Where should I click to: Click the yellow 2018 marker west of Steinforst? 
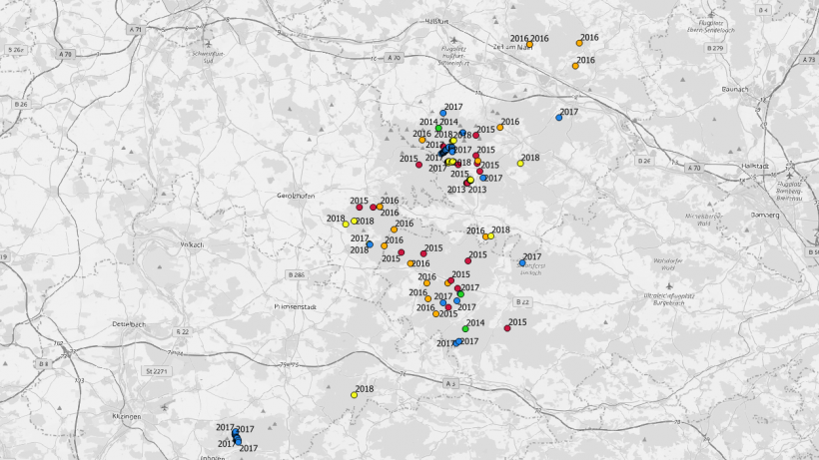coord(491,236)
